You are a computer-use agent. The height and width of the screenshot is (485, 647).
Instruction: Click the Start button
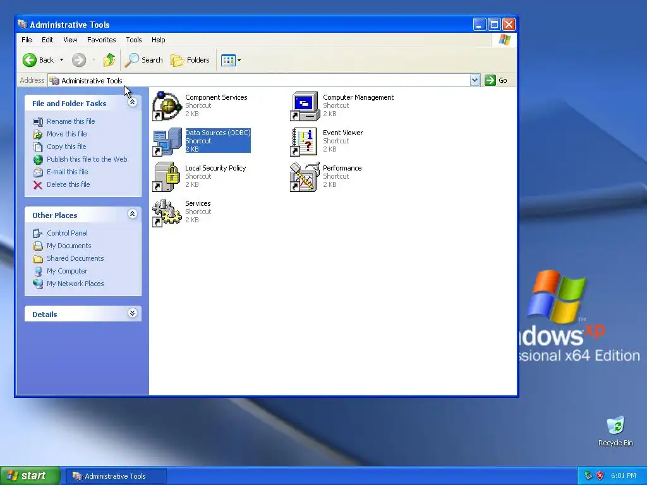click(30, 476)
